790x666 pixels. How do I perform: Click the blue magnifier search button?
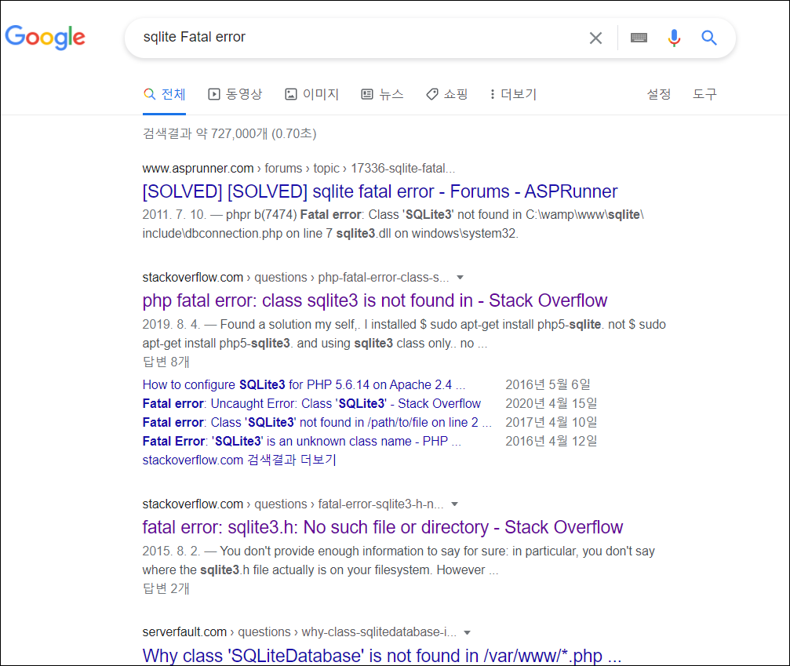[x=709, y=38]
